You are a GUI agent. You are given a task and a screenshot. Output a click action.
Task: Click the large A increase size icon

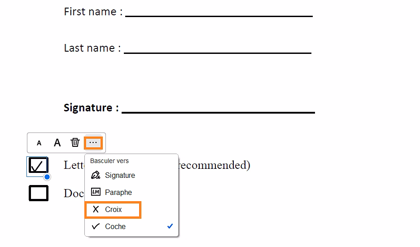click(57, 143)
